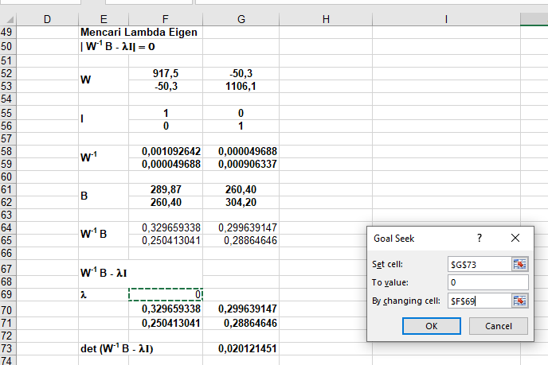Click the By changing cell input field

(479, 300)
